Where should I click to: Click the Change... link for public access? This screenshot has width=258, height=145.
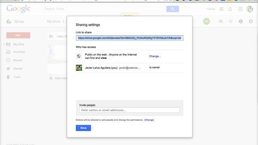point(155,56)
